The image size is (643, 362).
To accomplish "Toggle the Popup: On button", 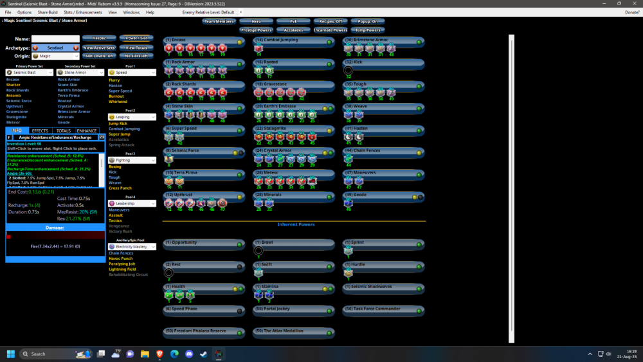I will point(368,21).
